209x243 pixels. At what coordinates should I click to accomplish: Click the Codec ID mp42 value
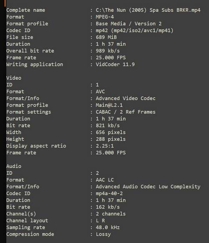pos(134,30)
